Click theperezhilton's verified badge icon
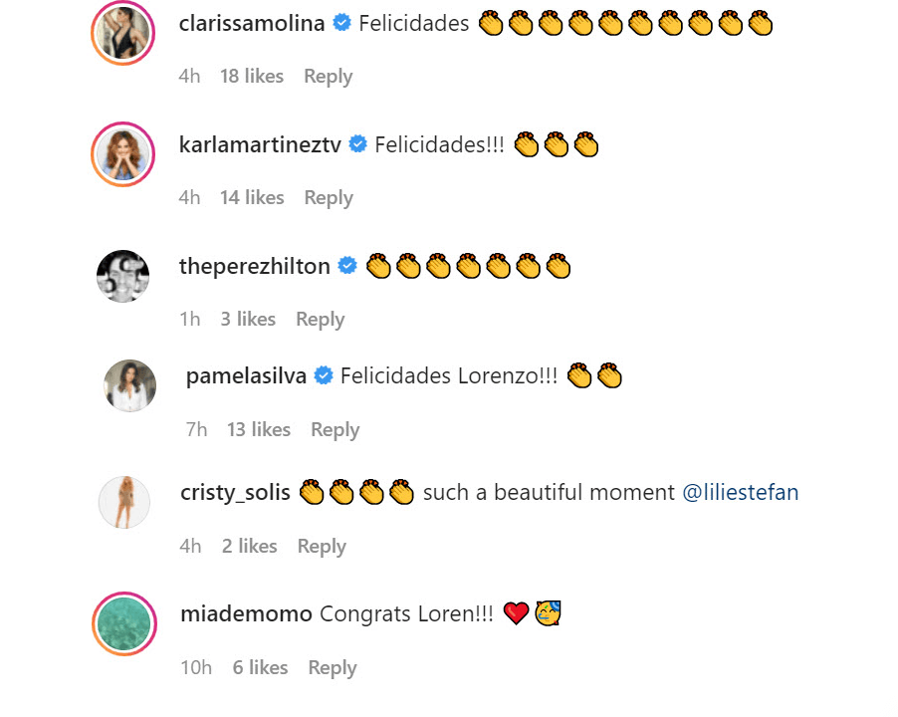The image size is (898, 717). tap(346, 266)
